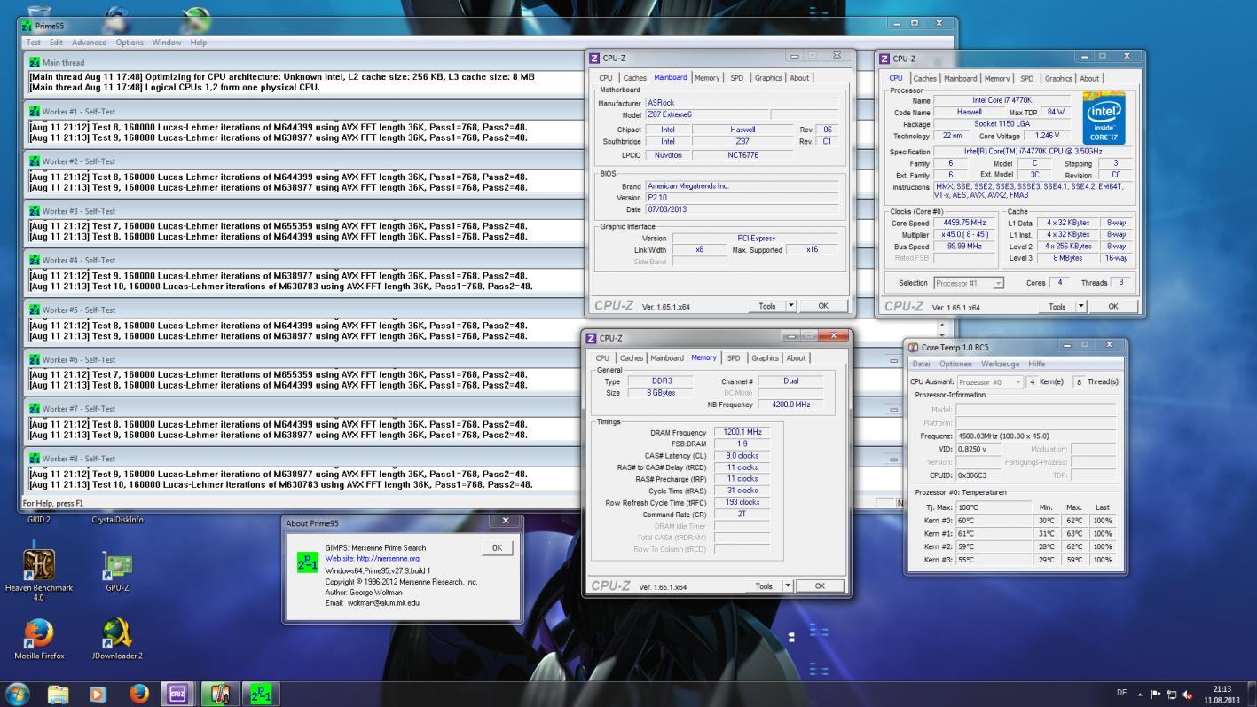Open the Window menu in Prime95
This screenshot has width=1257, height=707.
click(x=167, y=43)
